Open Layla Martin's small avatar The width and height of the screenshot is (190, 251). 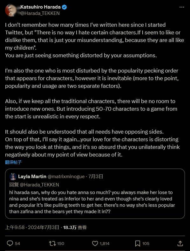tap(13, 177)
